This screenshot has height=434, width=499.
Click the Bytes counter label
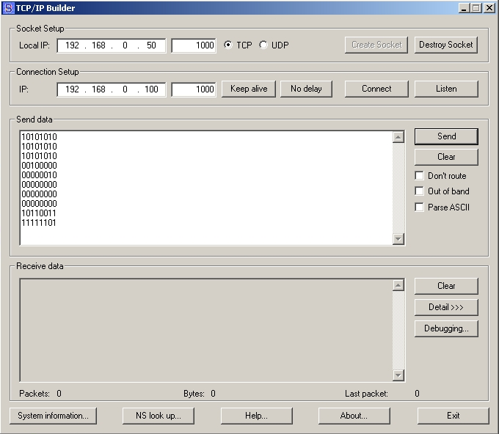(194, 394)
